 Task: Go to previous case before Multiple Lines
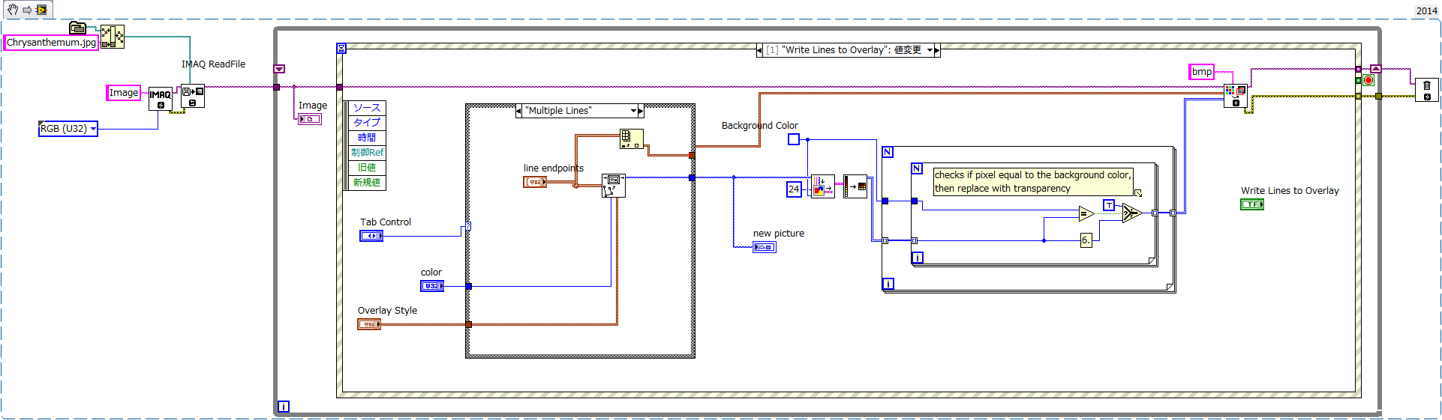pyautogui.click(x=519, y=111)
